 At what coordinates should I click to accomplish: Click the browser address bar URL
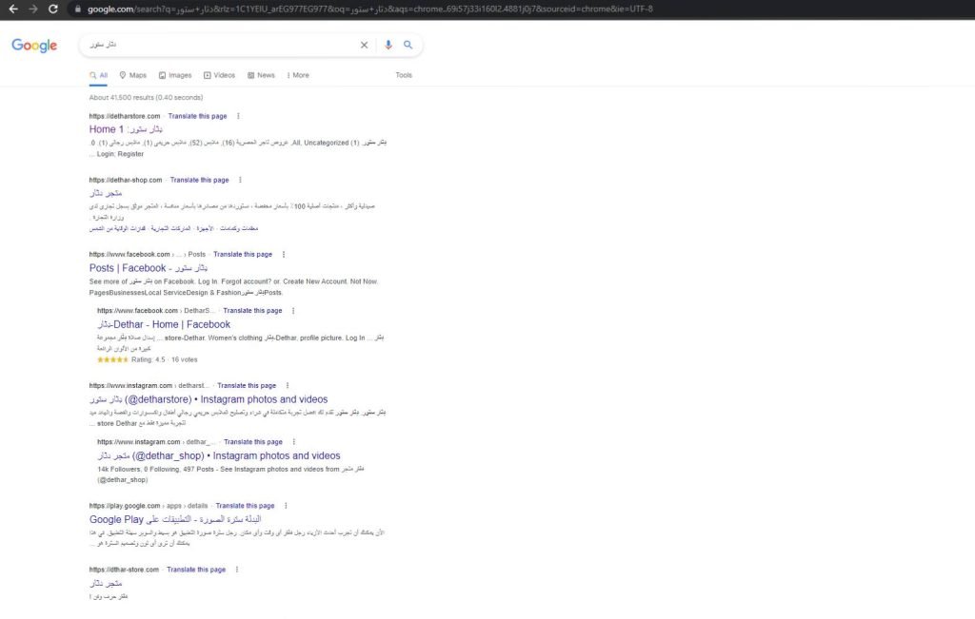(370, 10)
